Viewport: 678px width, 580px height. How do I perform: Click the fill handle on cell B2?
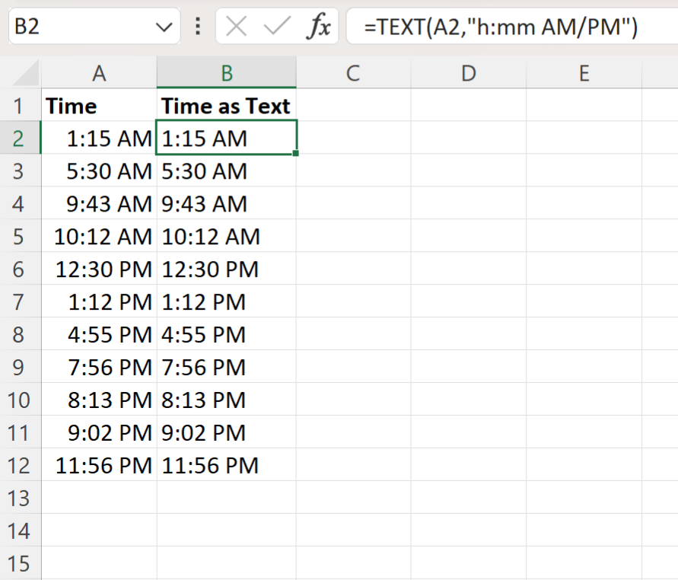pos(296,154)
